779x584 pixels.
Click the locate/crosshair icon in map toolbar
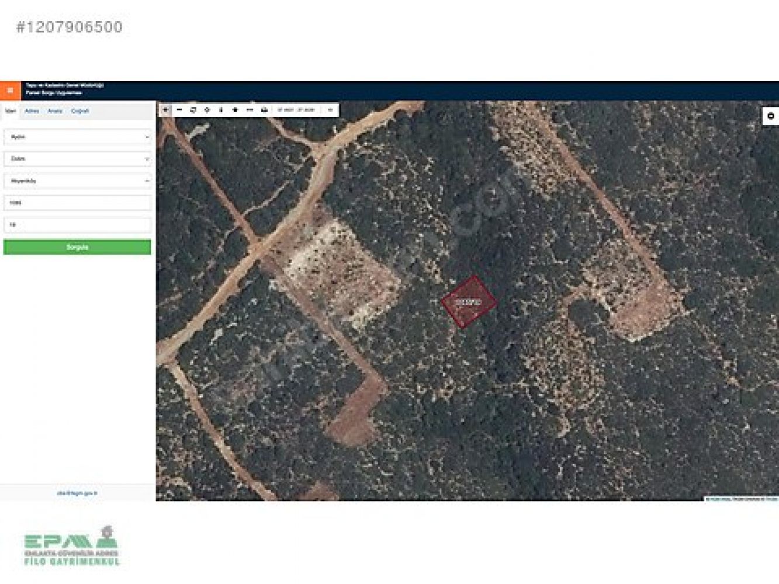coord(207,110)
